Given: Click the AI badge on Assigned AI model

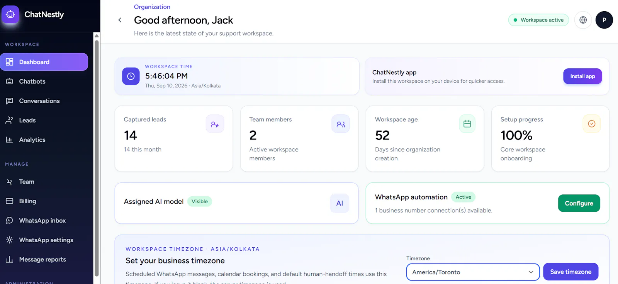Looking at the screenshot, I should coord(340,203).
